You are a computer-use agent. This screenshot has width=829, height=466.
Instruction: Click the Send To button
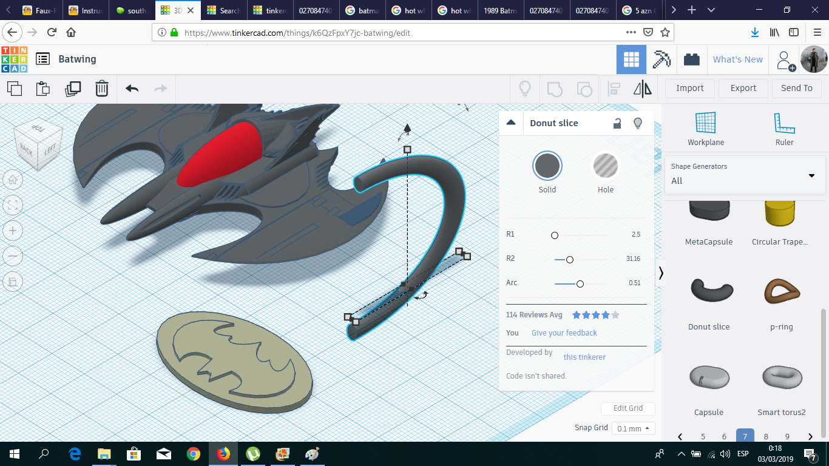point(797,89)
